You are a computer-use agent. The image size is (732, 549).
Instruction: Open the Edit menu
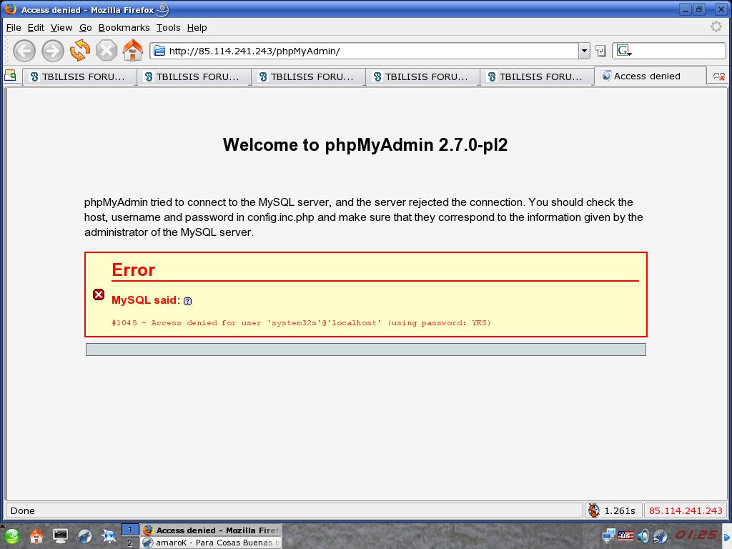pos(36,28)
